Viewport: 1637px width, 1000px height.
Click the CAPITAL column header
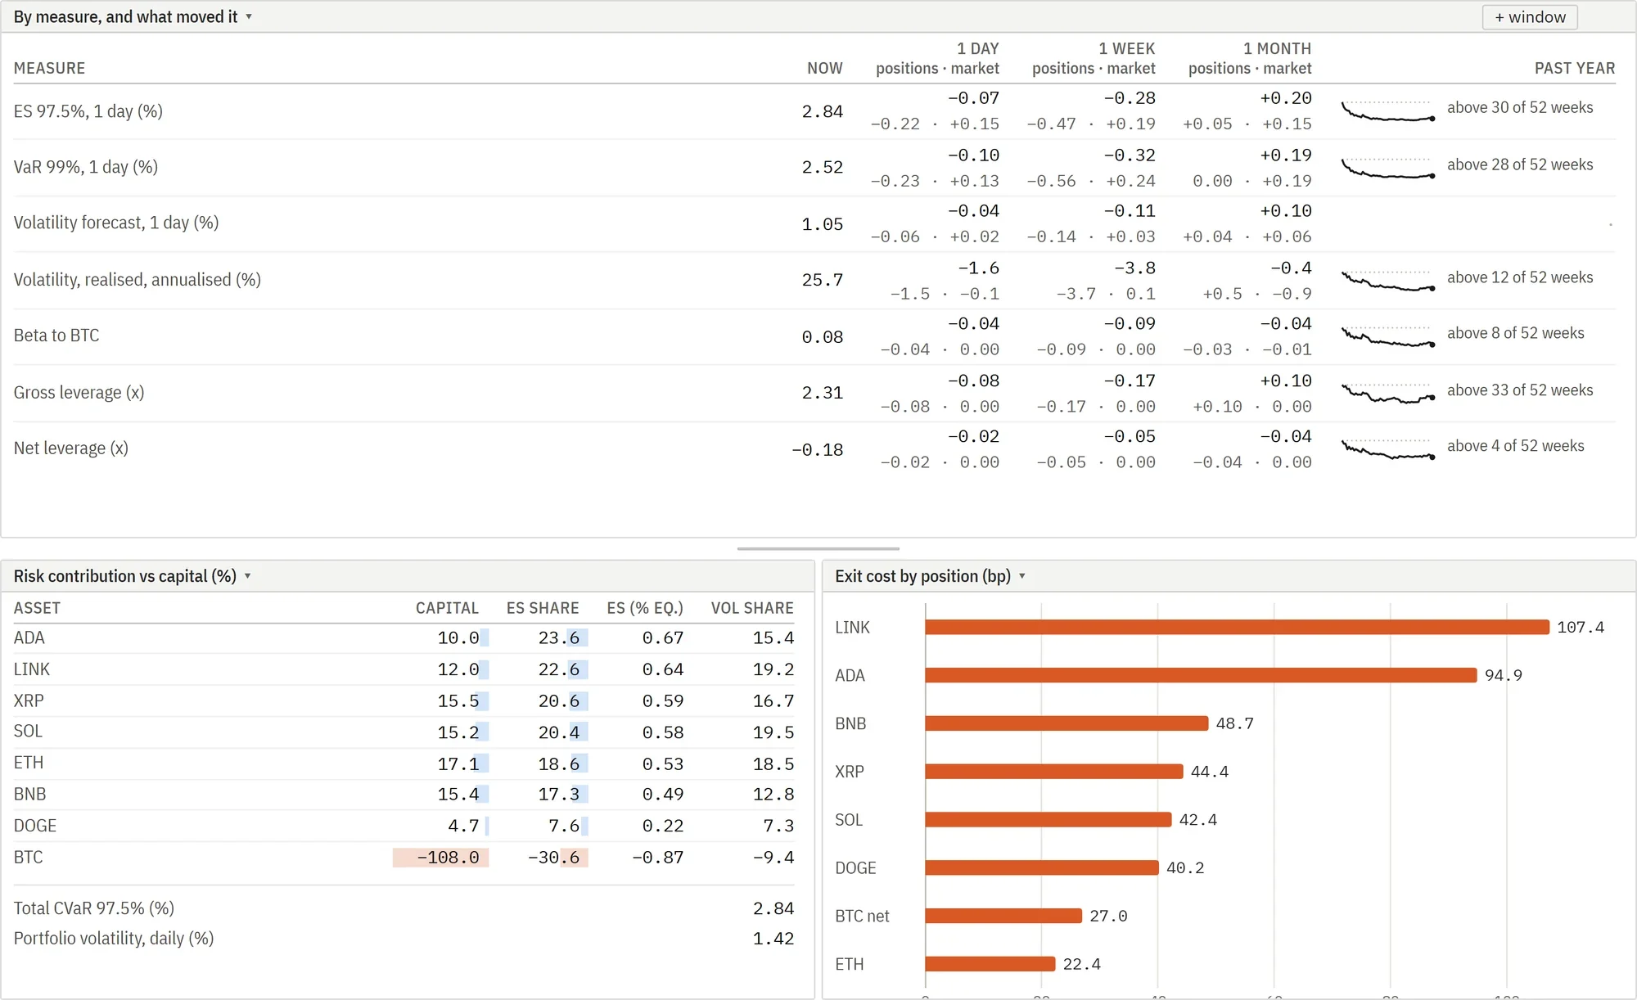[447, 608]
